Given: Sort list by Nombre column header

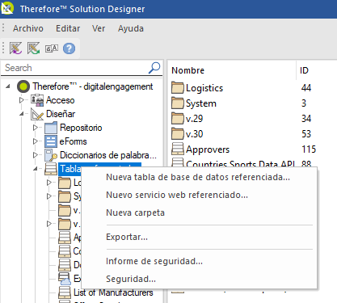Looking at the screenshot, I should click(232, 70).
